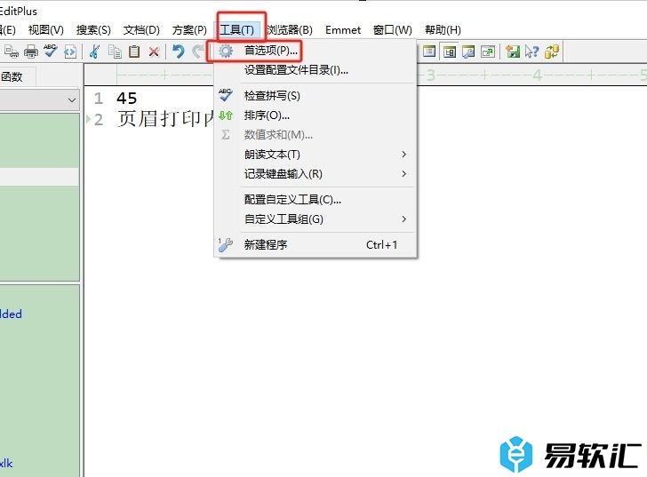Click the gray Redo arrow icon
Viewport: 647px width, 477px height.
click(198, 52)
